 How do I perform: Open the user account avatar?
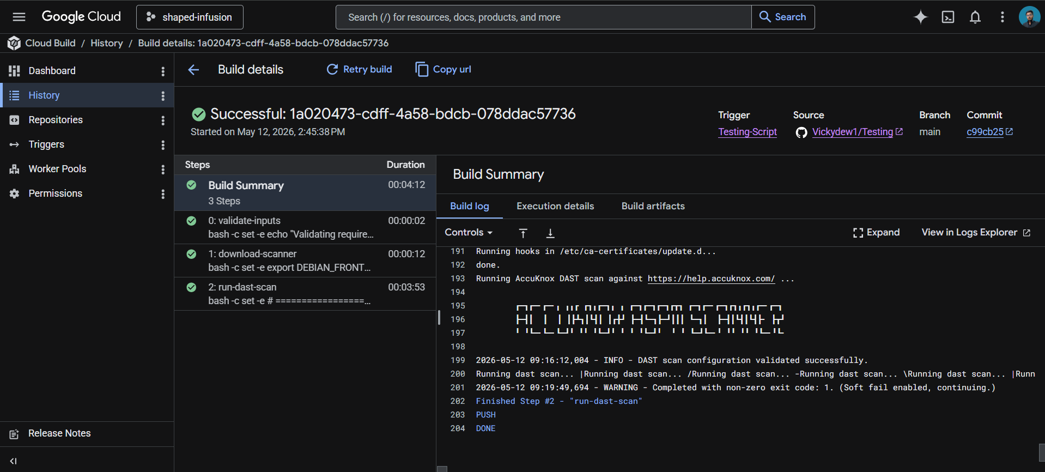(x=1029, y=17)
